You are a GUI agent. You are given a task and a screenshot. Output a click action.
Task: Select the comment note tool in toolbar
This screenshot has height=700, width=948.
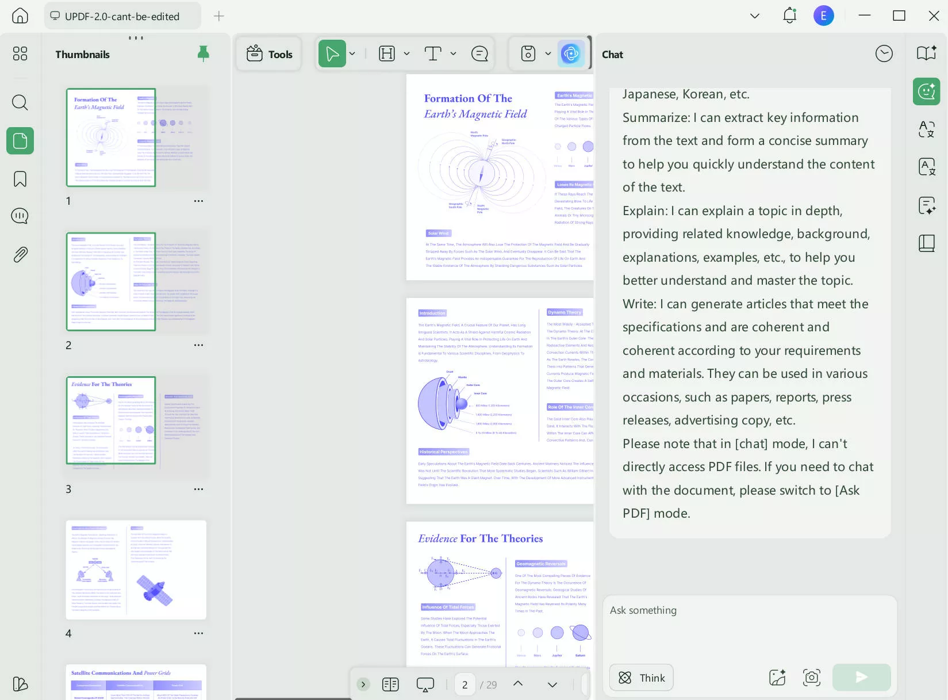coord(479,53)
